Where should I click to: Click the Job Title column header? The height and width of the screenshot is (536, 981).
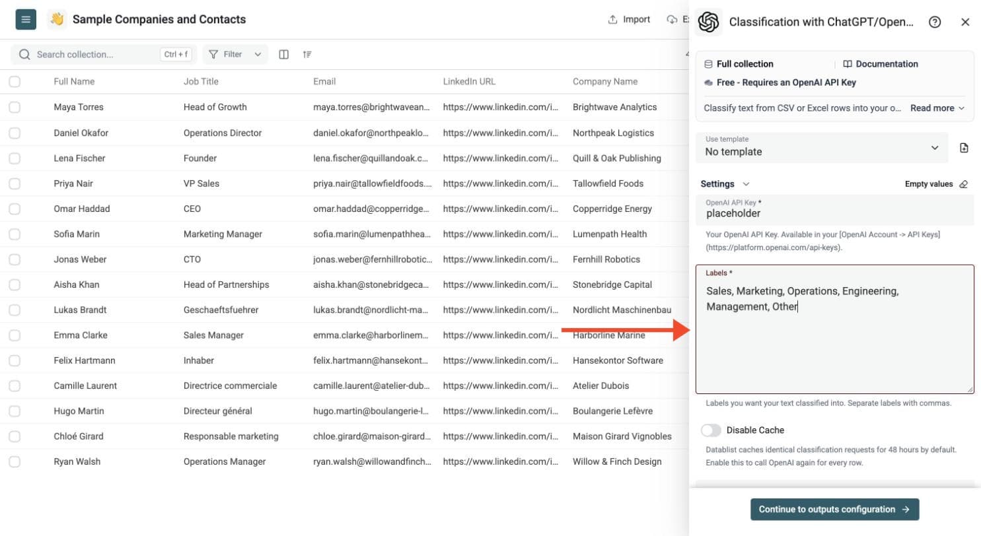[x=201, y=82]
